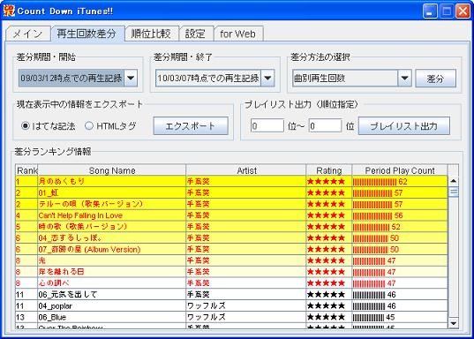Open the 曲別再生回数 method dropdown
The height and width of the screenshot is (339, 474).
click(405, 78)
